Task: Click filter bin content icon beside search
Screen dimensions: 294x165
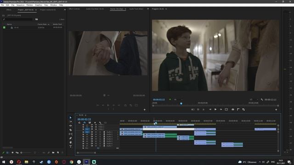Action: tap(37, 19)
